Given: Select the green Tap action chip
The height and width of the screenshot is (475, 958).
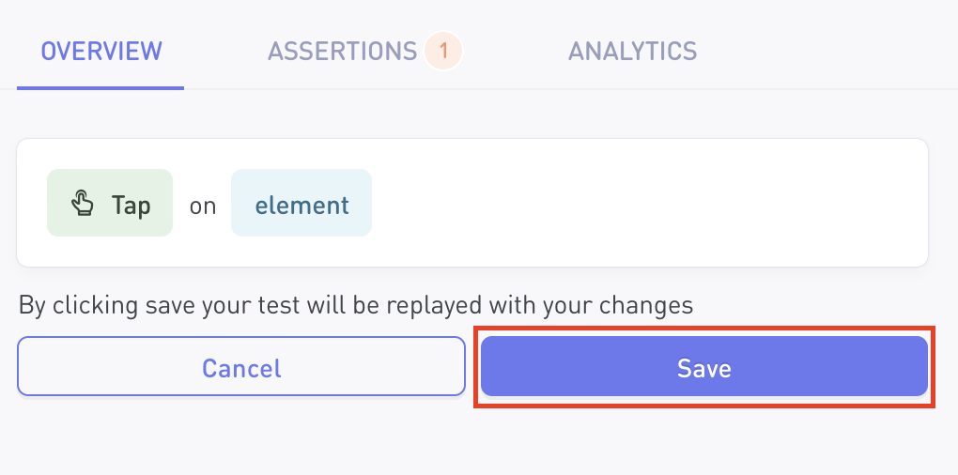Looking at the screenshot, I should tap(110, 204).
